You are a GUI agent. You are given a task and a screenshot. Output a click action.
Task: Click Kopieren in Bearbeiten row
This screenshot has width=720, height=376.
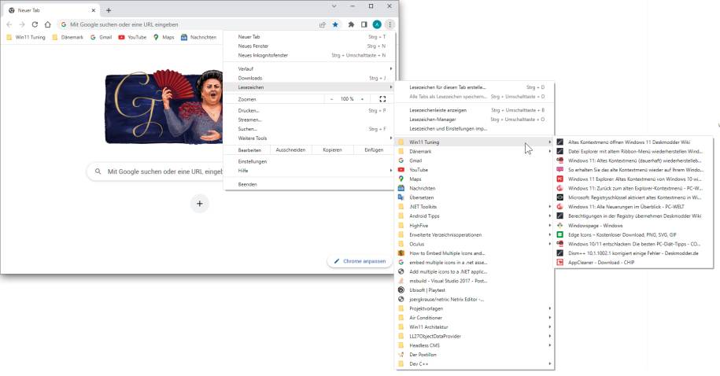(332, 150)
